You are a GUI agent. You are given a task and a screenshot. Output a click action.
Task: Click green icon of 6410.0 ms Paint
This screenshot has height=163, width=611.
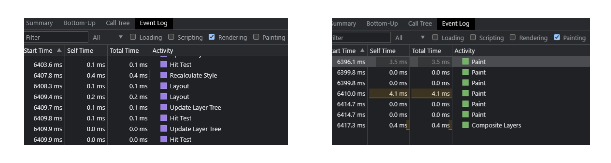coord(465,93)
